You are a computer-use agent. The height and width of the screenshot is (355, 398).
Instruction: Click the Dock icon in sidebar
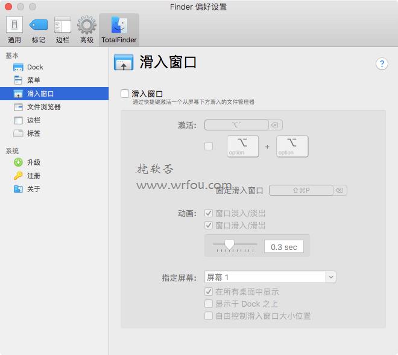[18, 68]
